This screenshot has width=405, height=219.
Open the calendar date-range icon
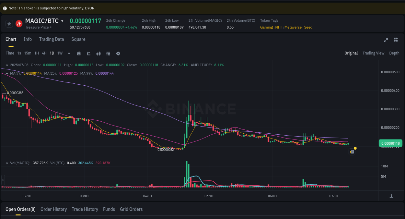79,53
